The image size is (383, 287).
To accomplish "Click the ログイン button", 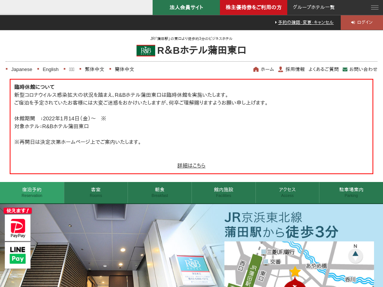I will [x=362, y=22].
